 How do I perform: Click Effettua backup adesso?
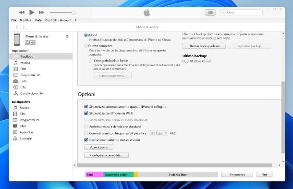[x=204, y=46]
